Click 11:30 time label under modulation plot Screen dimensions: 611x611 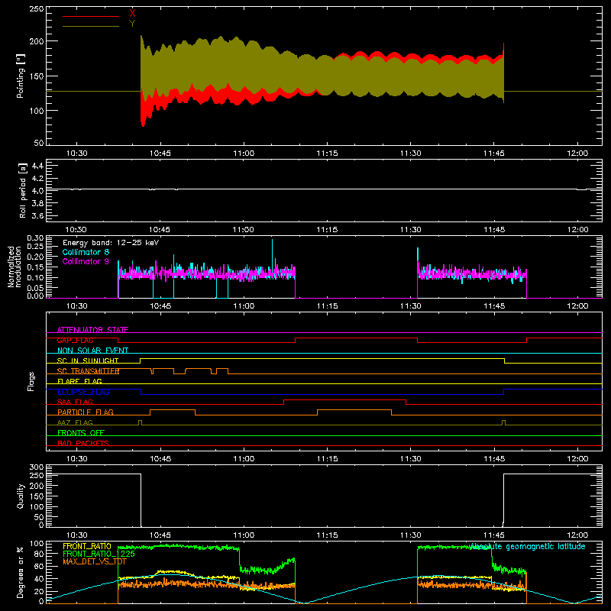(x=410, y=306)
